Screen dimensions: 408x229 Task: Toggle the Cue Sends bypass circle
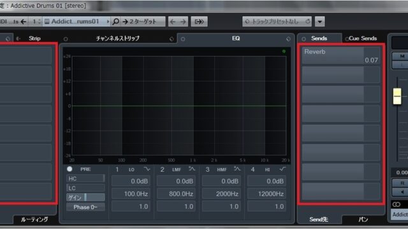coord(347,39)
